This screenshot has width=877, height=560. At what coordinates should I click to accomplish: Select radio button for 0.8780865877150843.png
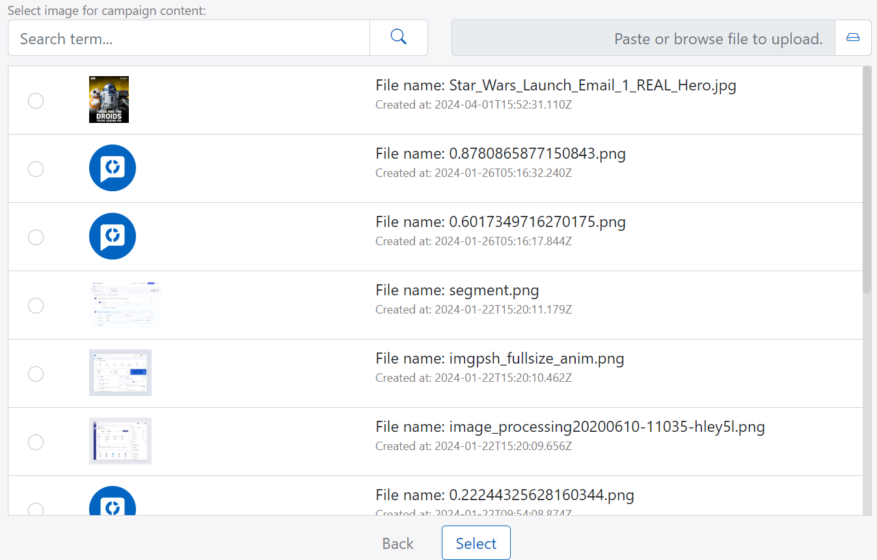[36, 169]
